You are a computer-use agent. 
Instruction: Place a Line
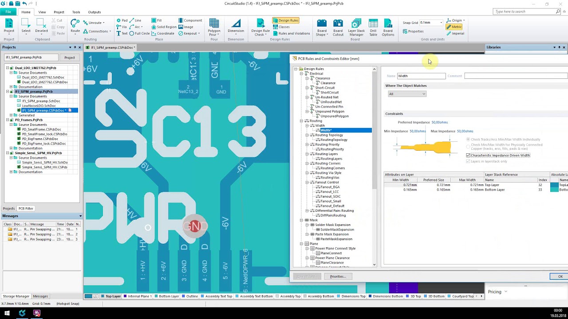pyautogui.click(x=135, y=20)
